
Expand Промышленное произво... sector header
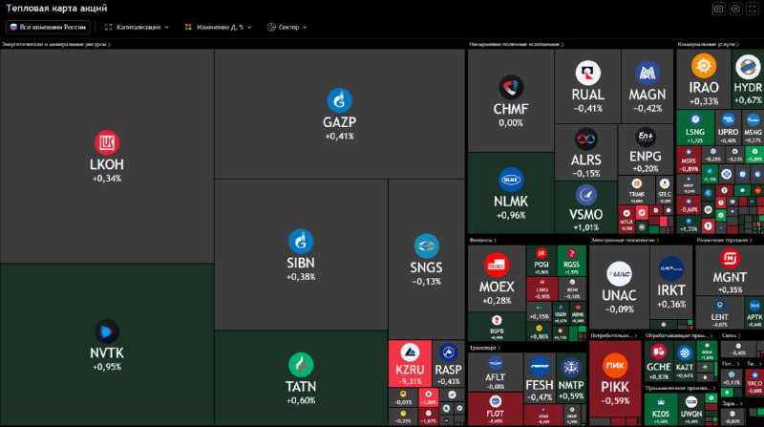tap(681, 389)
